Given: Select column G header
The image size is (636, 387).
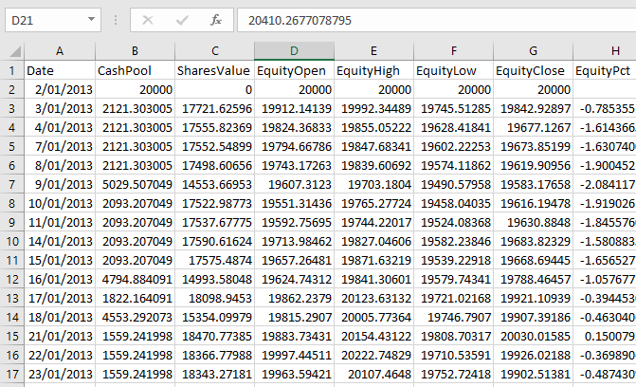Looking at the screenshot, I should tap(533, 51).
